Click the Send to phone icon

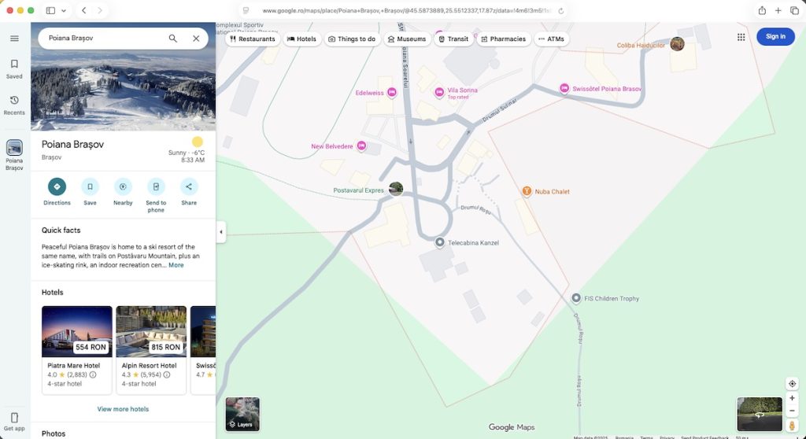coord(156,186)
